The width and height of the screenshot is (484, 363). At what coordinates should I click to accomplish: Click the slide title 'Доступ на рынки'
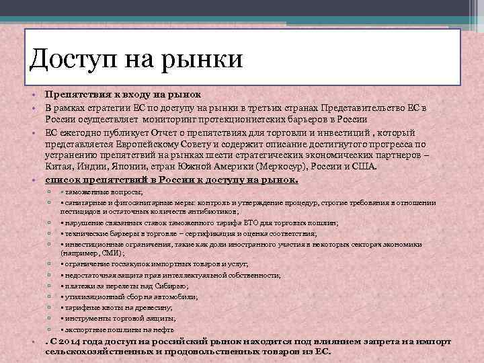(136, 59)
